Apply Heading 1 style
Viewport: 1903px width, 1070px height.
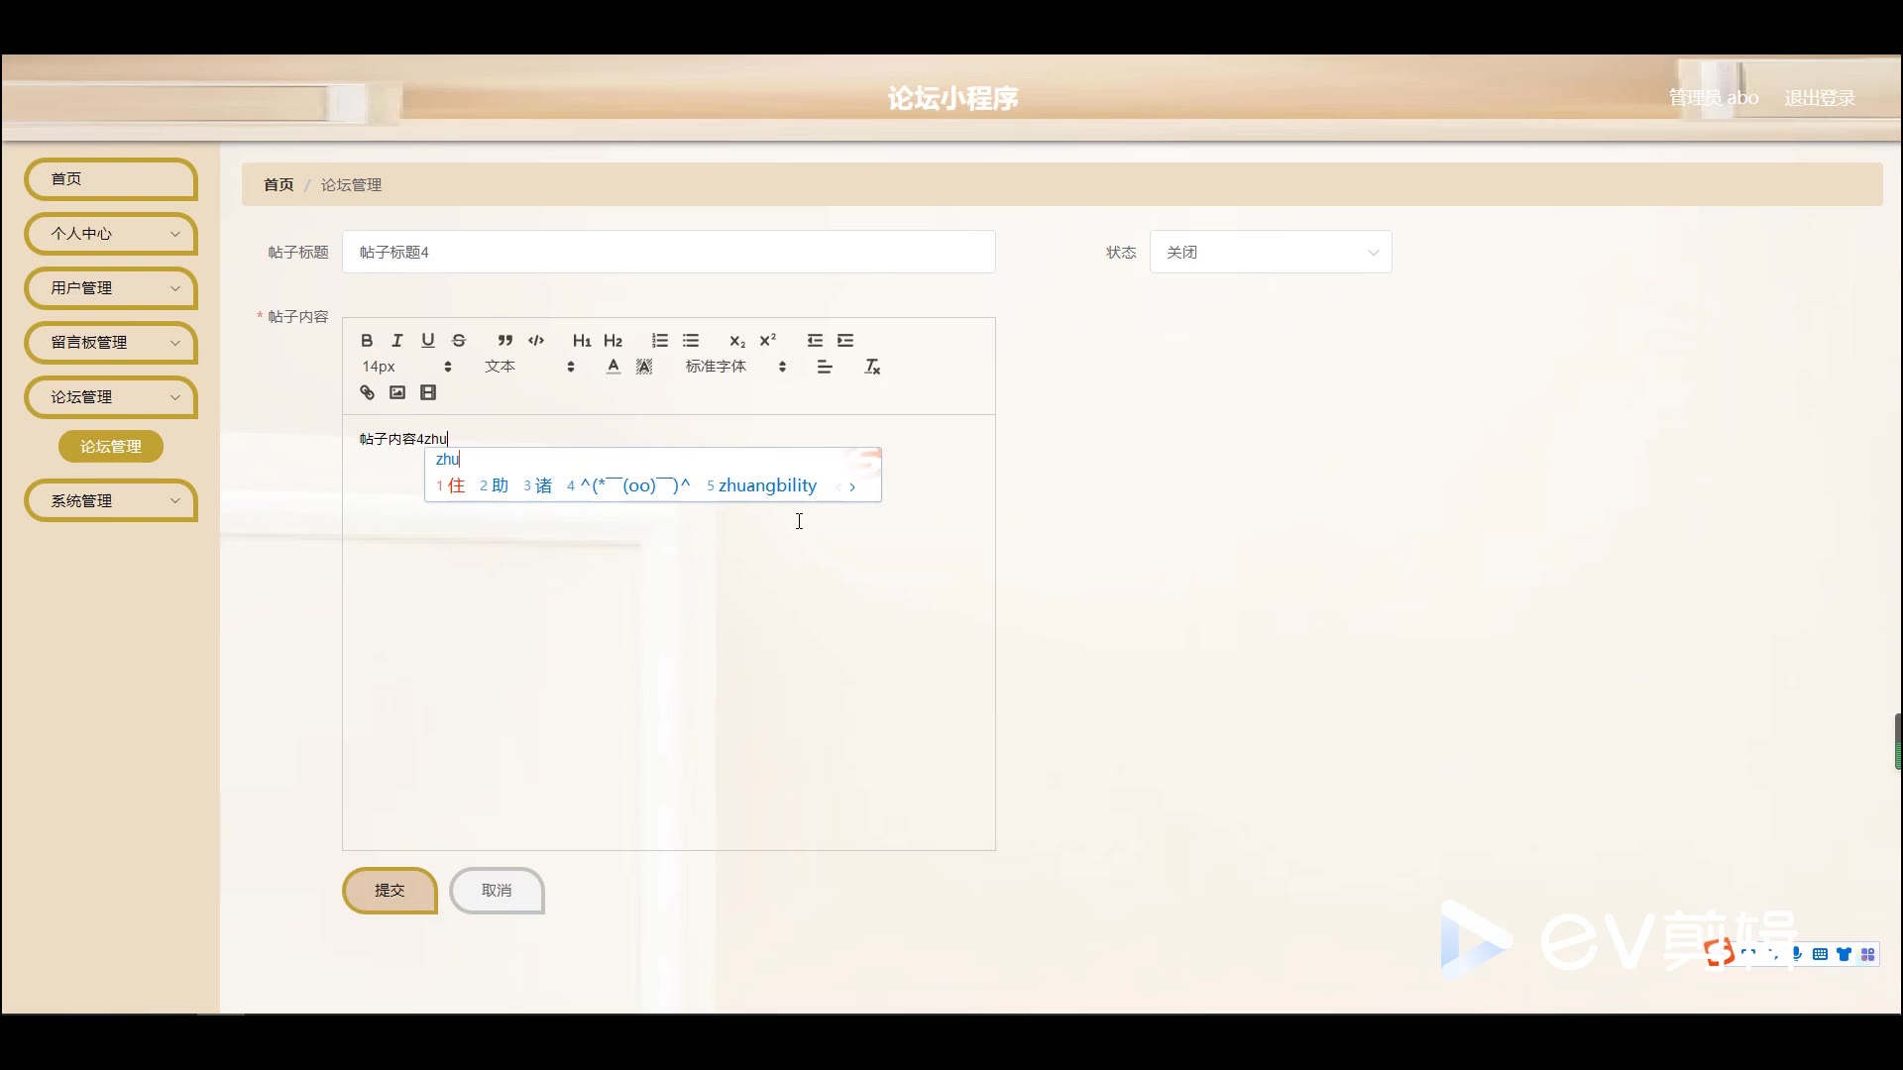pos(582,340)
